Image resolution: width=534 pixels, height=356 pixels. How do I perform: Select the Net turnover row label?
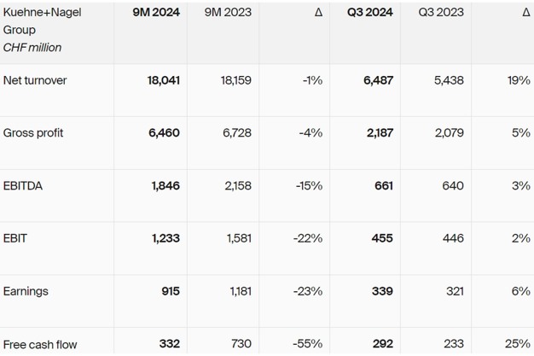pos(35,80)
